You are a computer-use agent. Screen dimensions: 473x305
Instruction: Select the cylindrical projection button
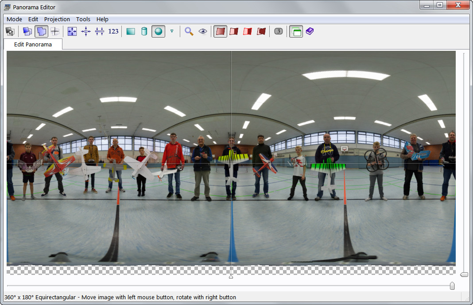point(144,31)
